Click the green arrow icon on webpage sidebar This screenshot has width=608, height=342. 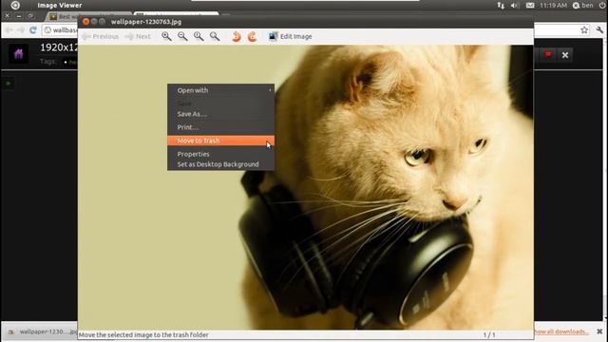(9, 84)
